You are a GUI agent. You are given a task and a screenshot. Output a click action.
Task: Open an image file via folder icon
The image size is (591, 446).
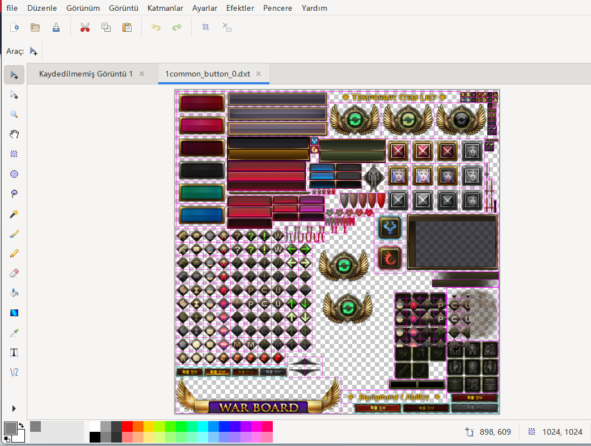pyautogui.click(x=35, y=27)
